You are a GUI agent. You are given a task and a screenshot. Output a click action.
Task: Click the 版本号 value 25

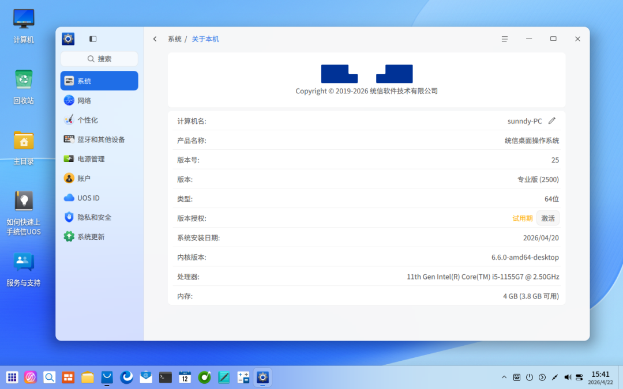tap(555, 160)
